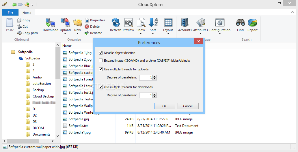Click tree horizontal scrollbar right arrow

(53, 141)
